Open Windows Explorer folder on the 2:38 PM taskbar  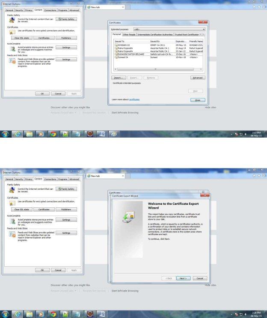pos(30,314)
